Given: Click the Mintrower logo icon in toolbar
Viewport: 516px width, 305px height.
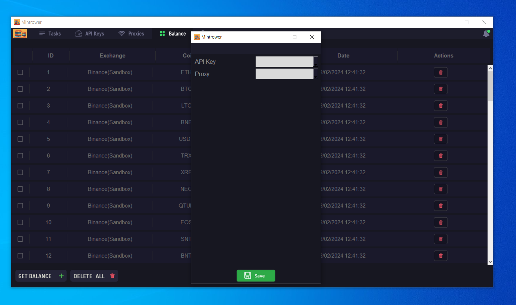Looking at the screenshot, I should [20, 33].
